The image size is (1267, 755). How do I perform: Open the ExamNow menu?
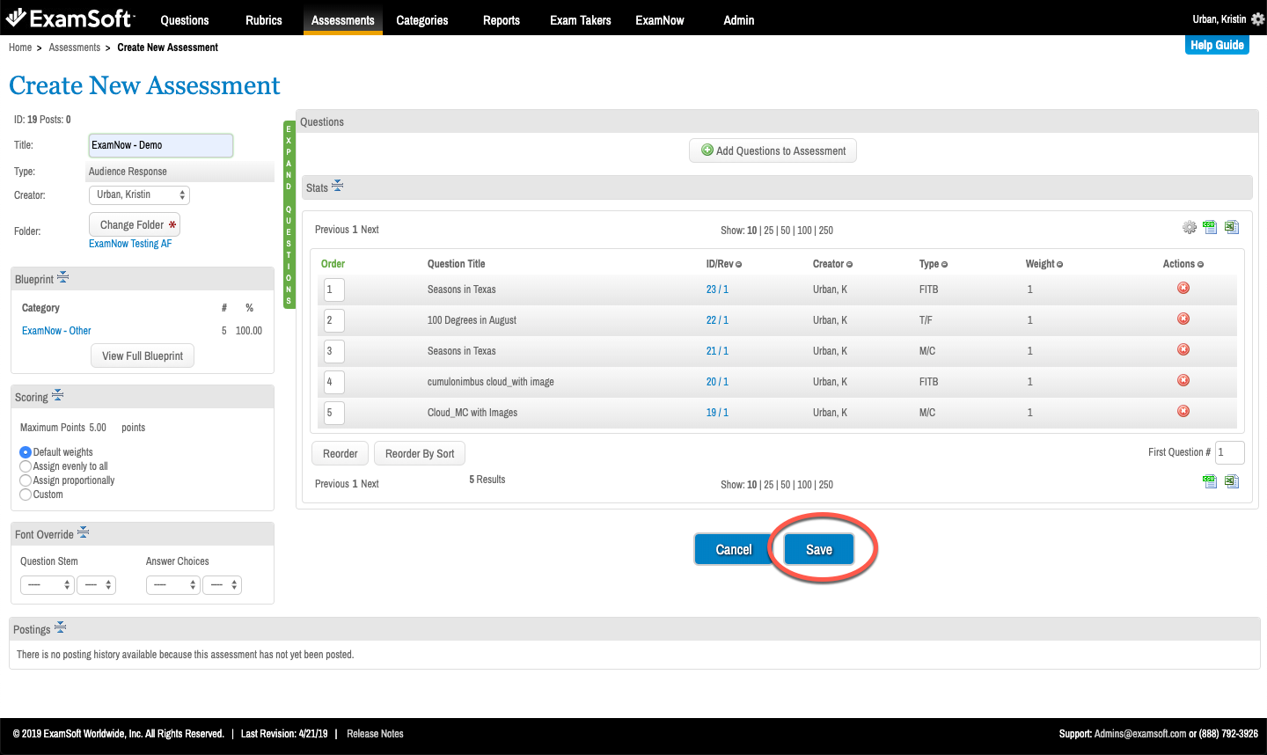pos(660,20)
